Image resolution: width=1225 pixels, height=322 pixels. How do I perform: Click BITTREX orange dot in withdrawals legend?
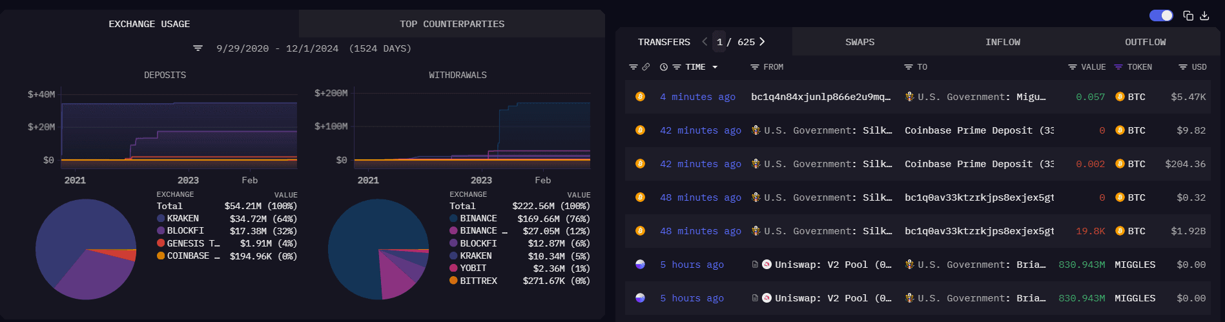tap(454, 281)
